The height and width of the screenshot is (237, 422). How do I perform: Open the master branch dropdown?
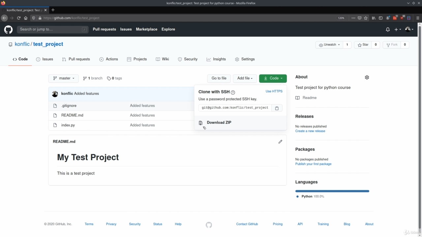[63, 78]
